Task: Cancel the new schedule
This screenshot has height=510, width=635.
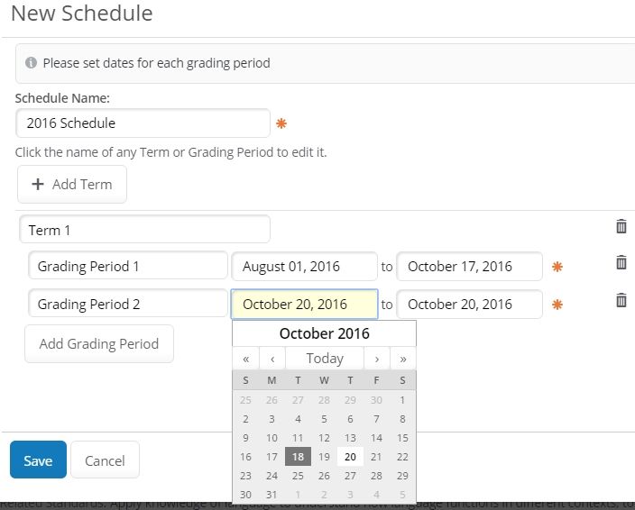Action: click(105, 460)
